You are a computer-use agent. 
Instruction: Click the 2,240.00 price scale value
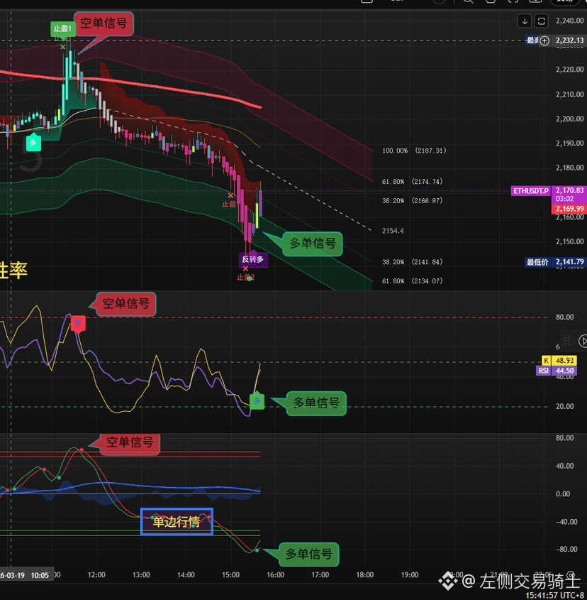click(x=569, y=21)
